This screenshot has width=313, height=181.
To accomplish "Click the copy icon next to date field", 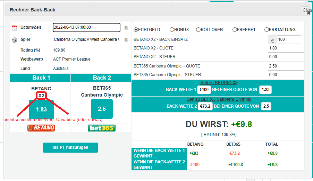I will pyautogui.click(x=126, y=28).
